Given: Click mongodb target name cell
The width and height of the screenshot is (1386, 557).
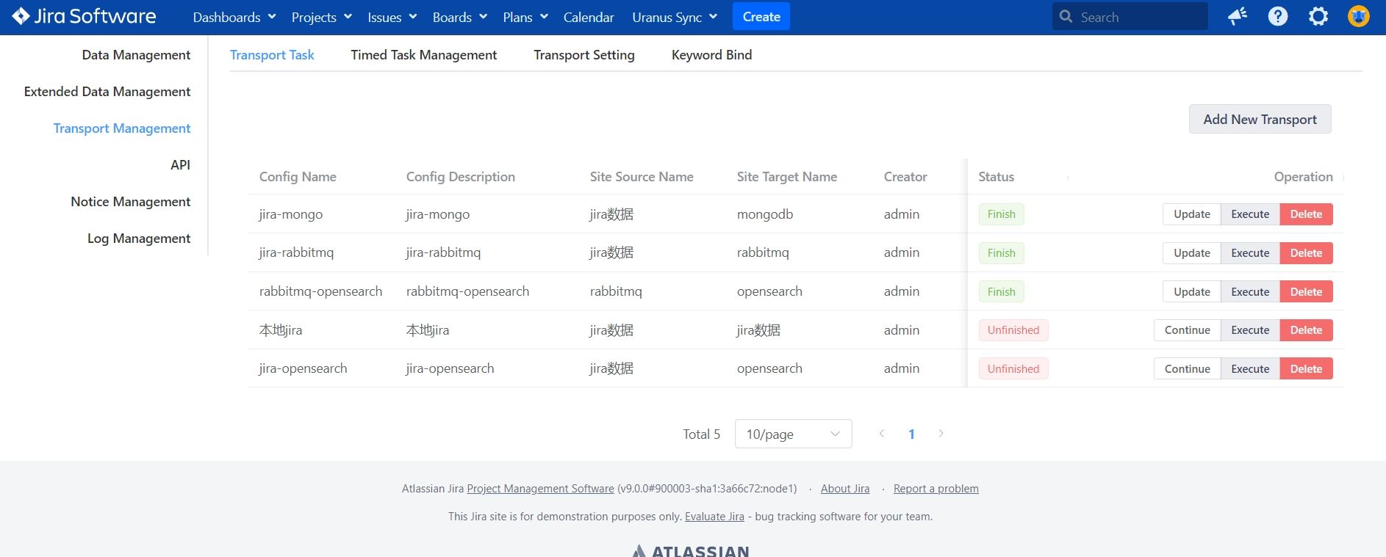Looking at the screenshot, I should (764, 214).
